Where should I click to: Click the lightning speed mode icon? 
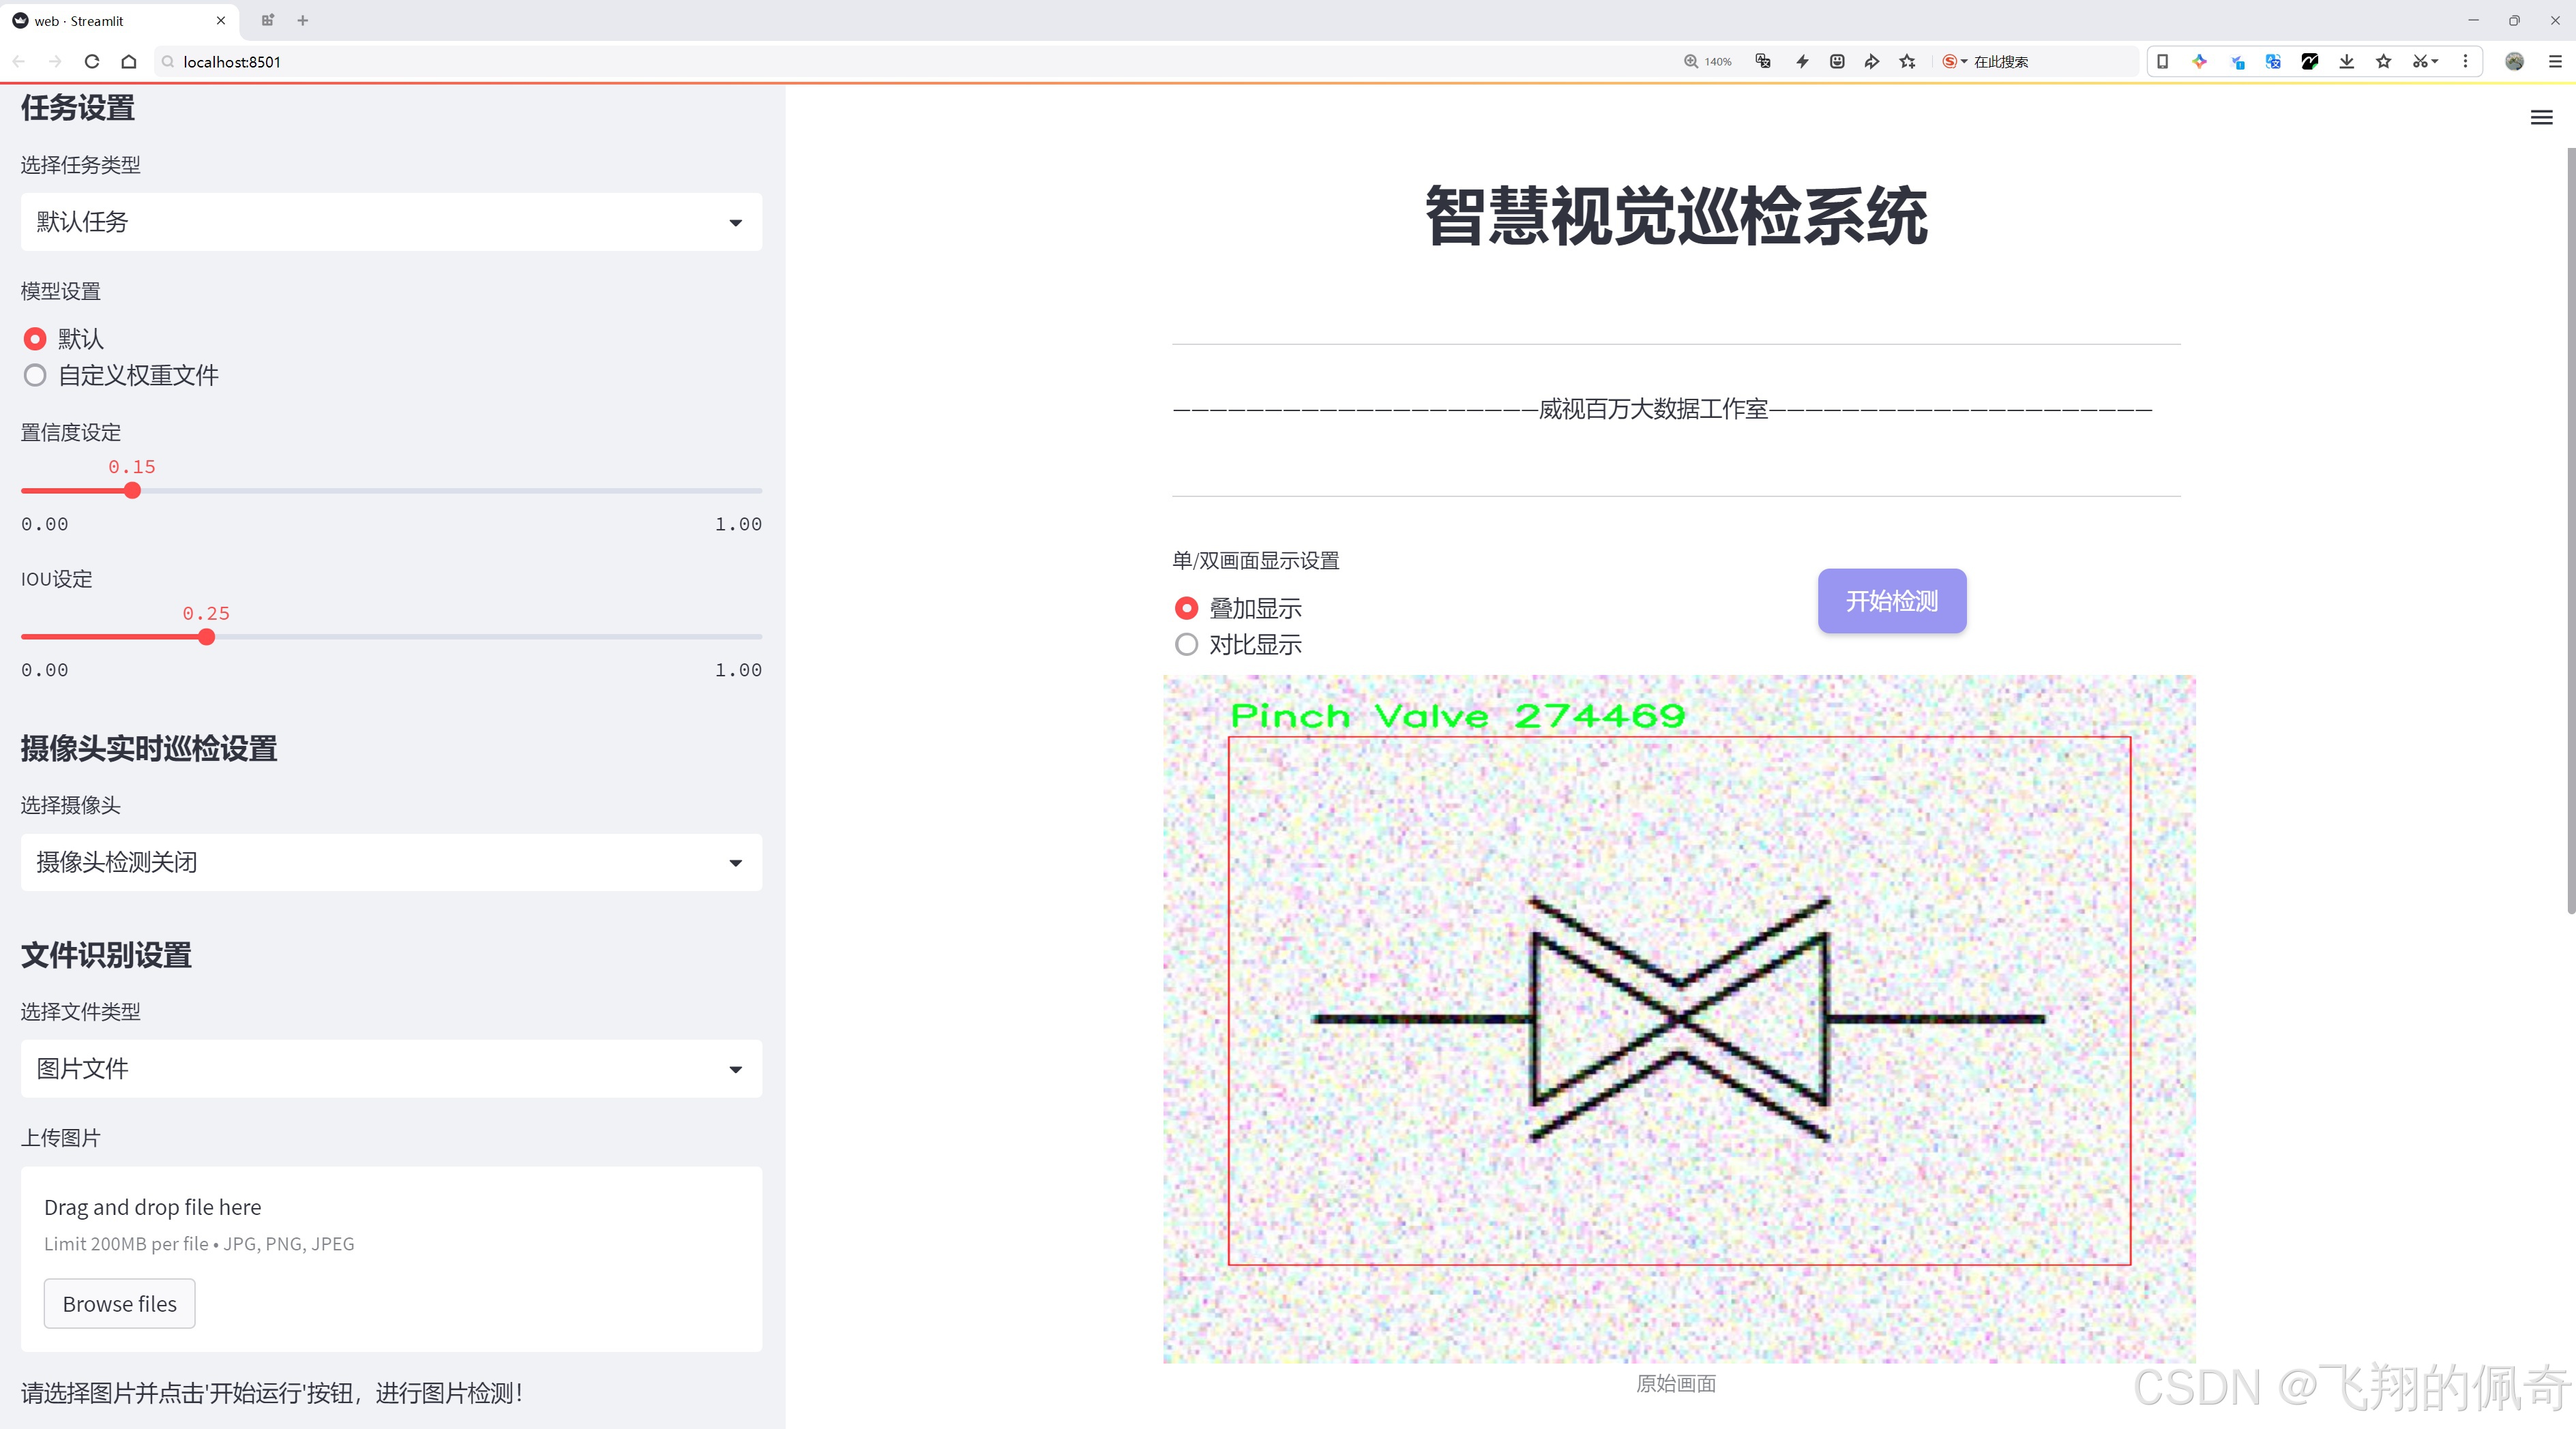tap(1802, 62)
